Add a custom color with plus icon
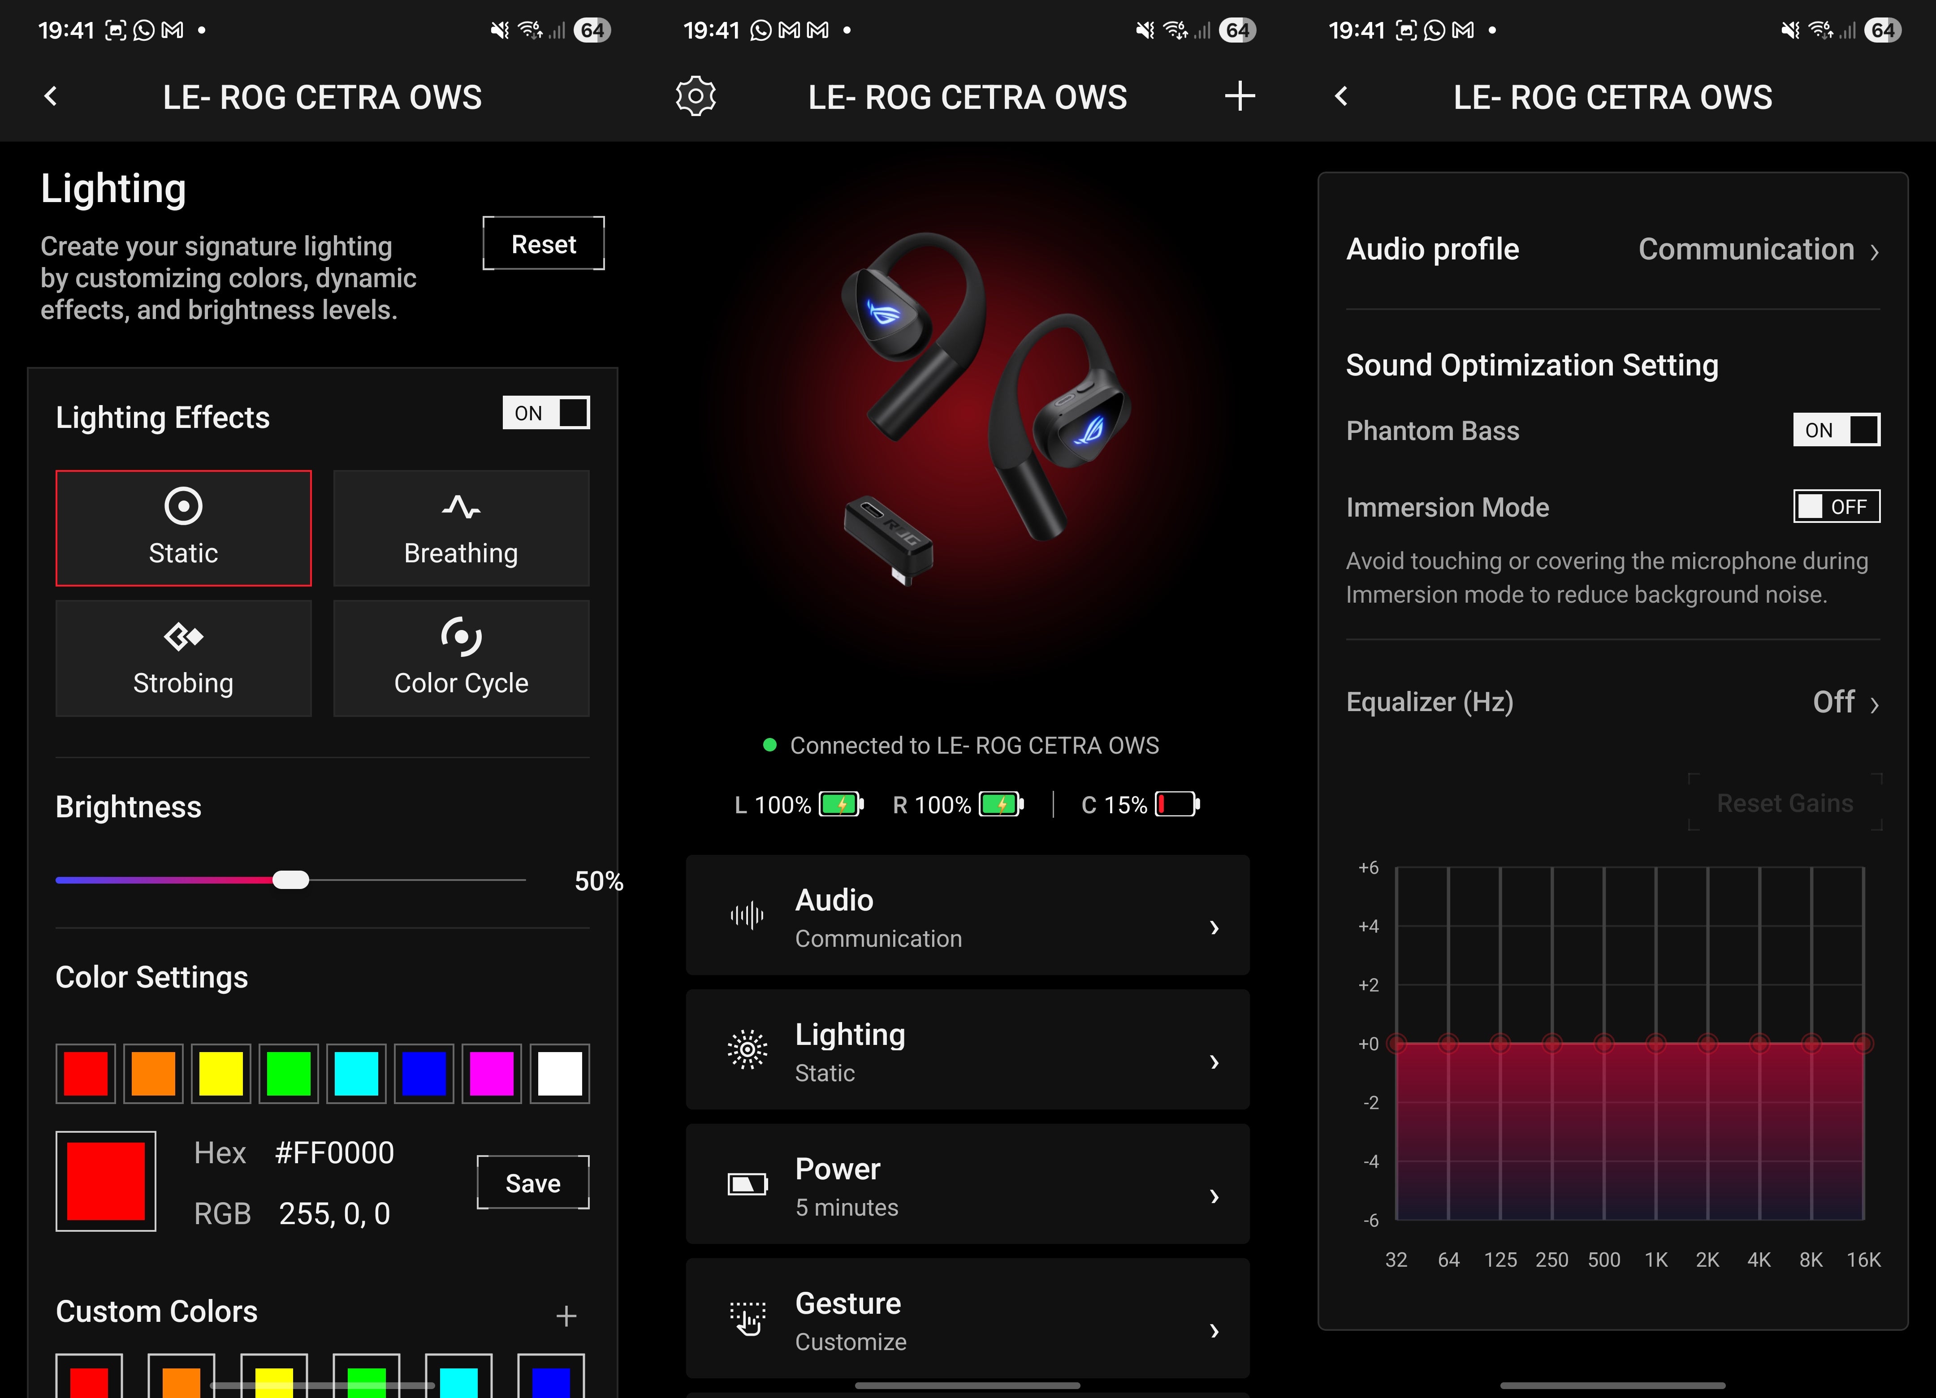The image size is (1936, 1398). click(x=566, y=1315)
